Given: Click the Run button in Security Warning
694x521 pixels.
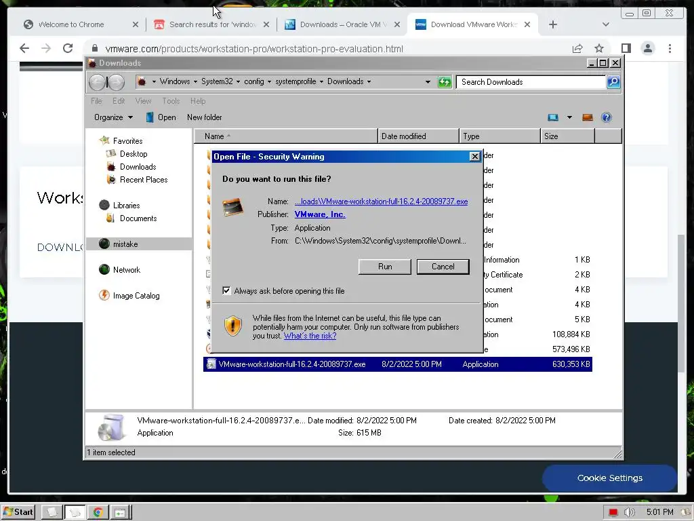Looking at the screenshot, I should tap(385, 267).
